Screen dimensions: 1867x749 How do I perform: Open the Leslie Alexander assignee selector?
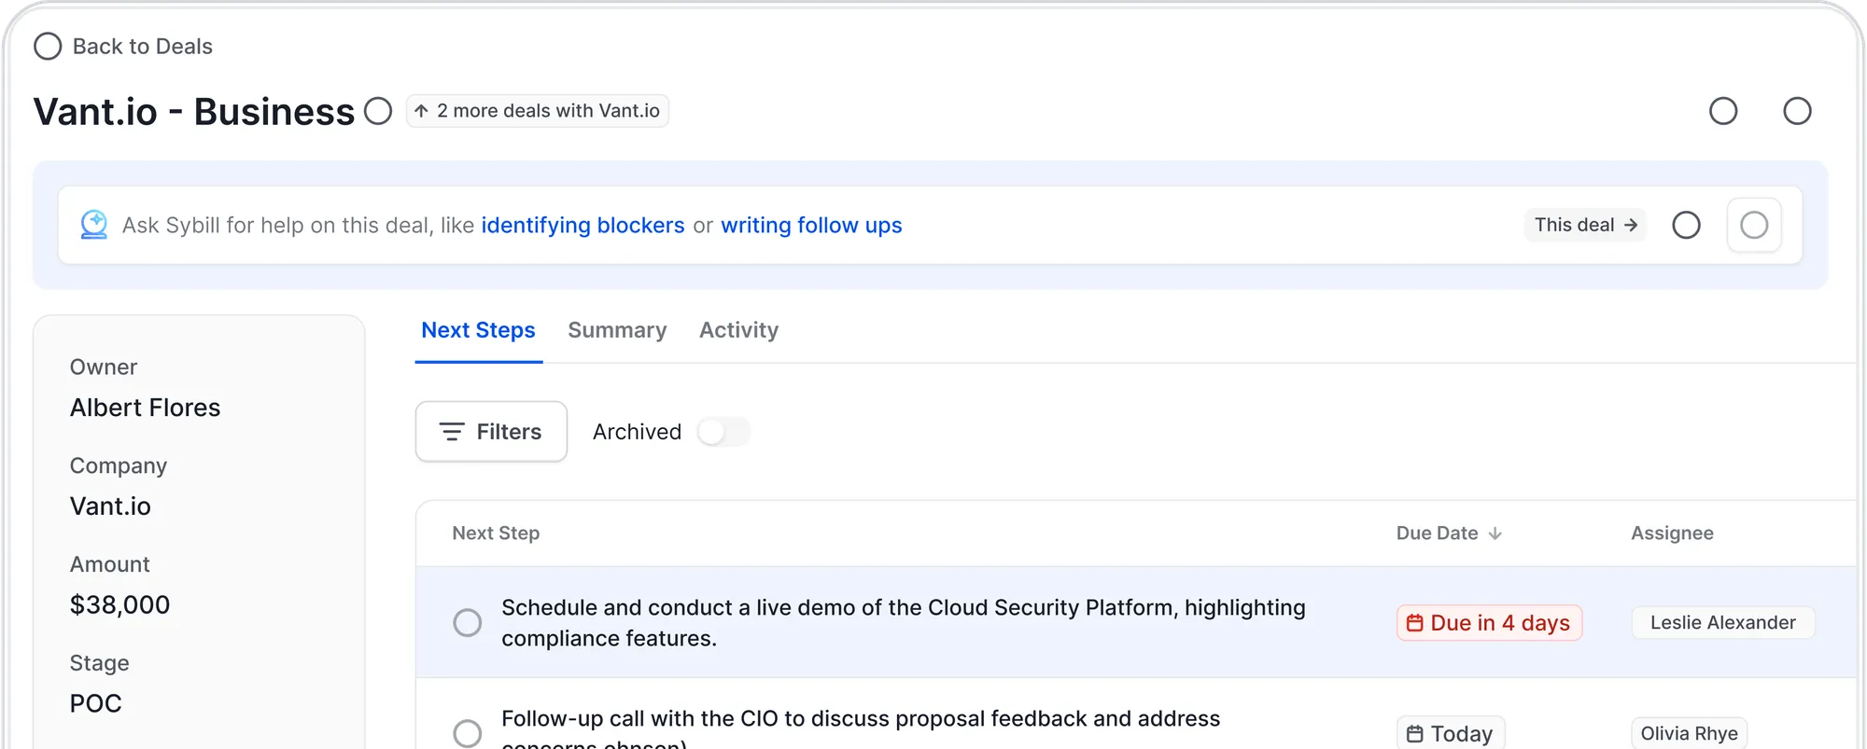(1723, 622)
